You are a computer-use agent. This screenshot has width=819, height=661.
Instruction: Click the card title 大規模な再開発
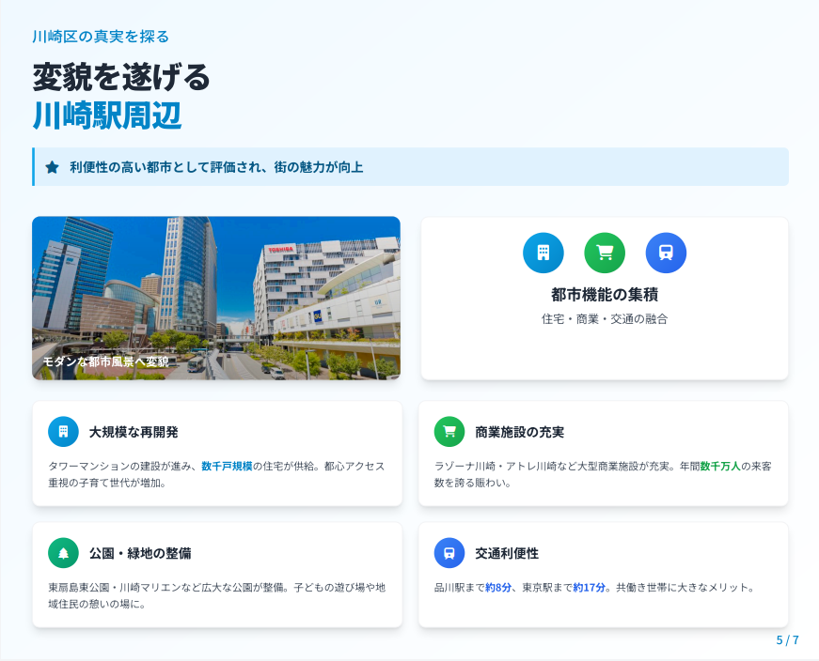tap(134, 432)
